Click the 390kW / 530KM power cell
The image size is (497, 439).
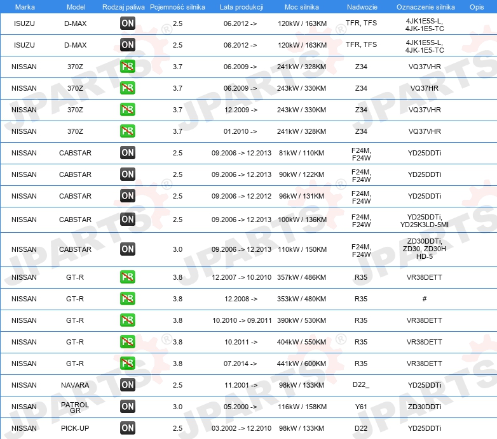tap(301, 321)
